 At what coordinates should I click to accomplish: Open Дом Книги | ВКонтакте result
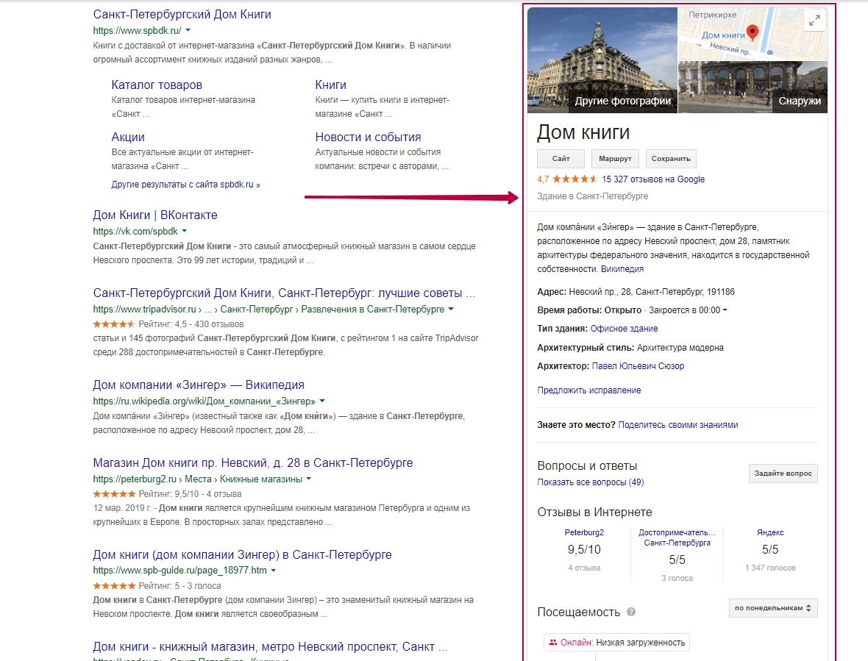tap(155, 215)
